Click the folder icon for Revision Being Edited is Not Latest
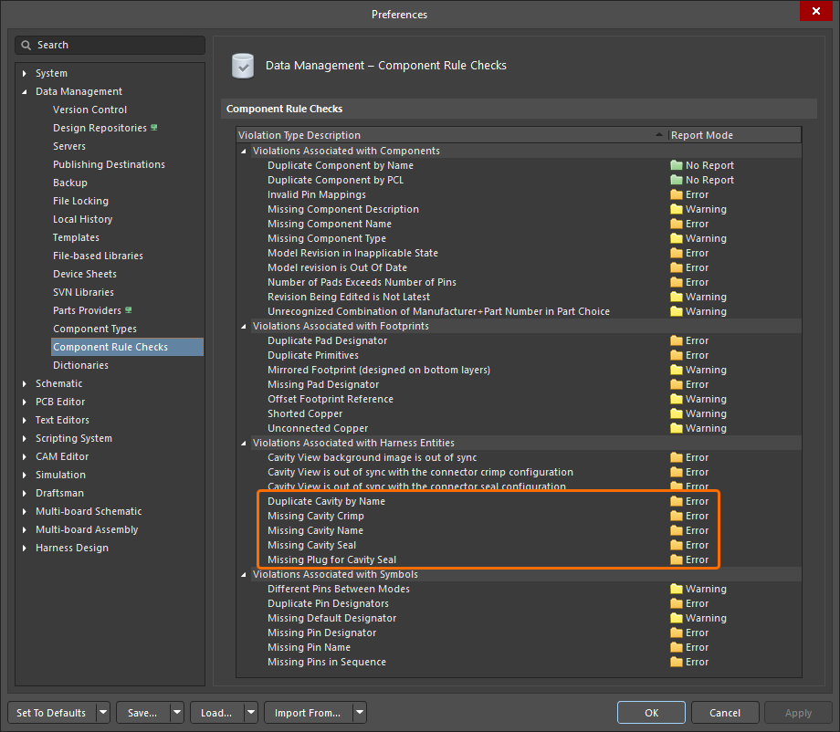 [x=676, y=297]
